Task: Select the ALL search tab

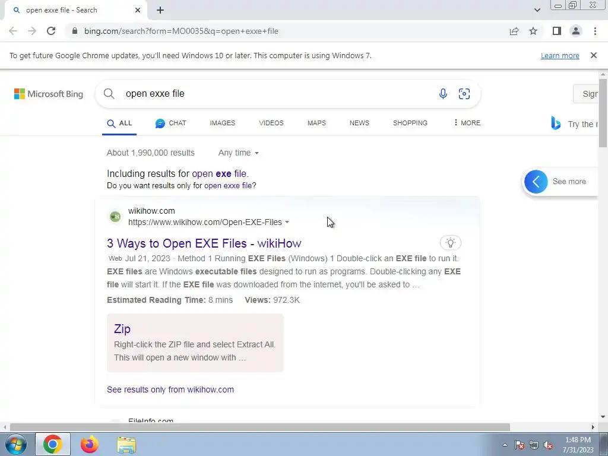Action: (119, 123)
